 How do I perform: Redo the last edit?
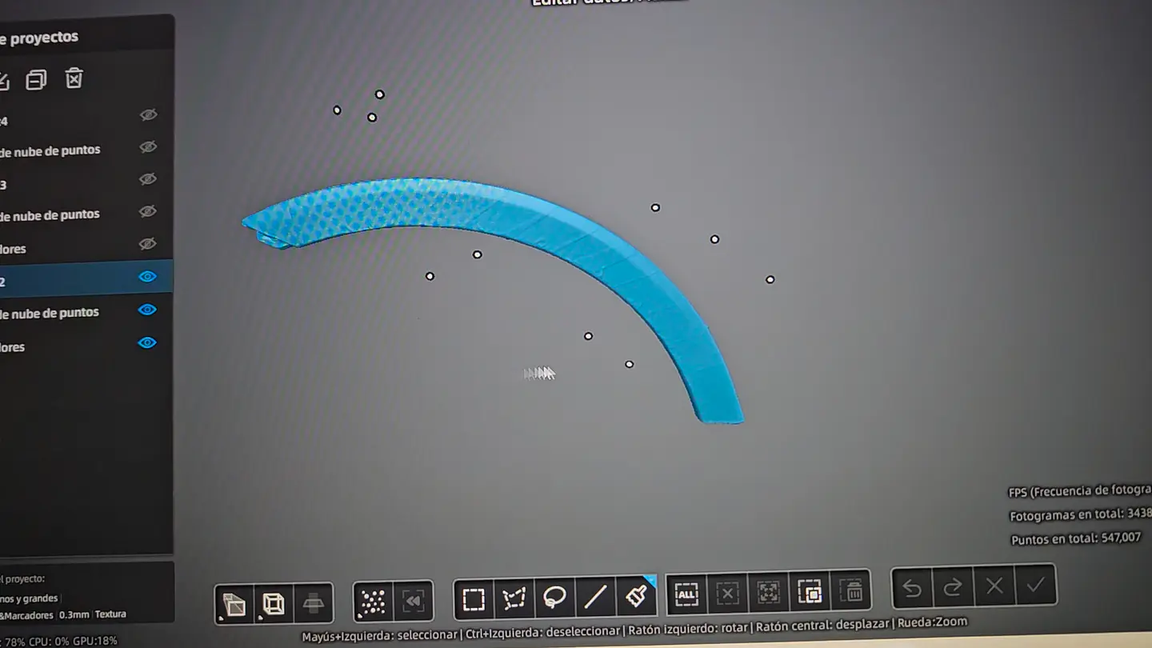(x=953, y=588)
